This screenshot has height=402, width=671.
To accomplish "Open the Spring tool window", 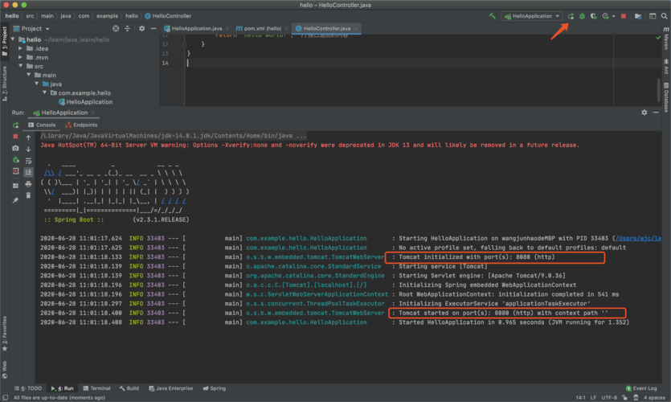I will tap(215, 388).
